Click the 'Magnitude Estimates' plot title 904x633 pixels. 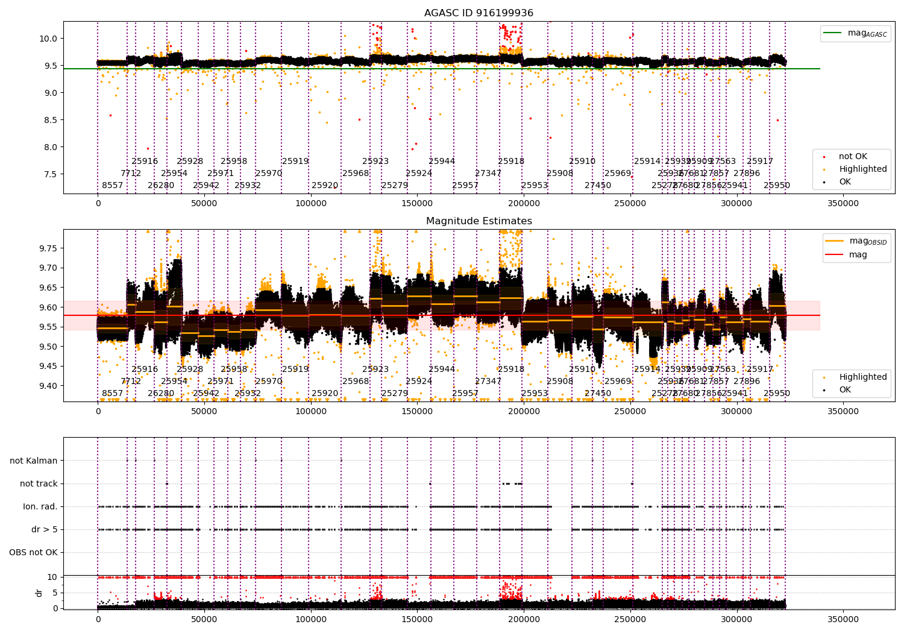pyautogui.click(x=479, y=221)
